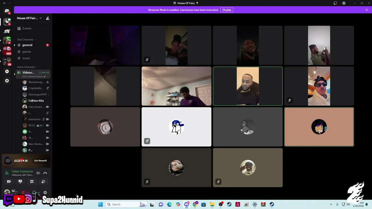Click the 2:44:56 call timer
This screenshot has height=209, width=372.
[x=44, y=73]
